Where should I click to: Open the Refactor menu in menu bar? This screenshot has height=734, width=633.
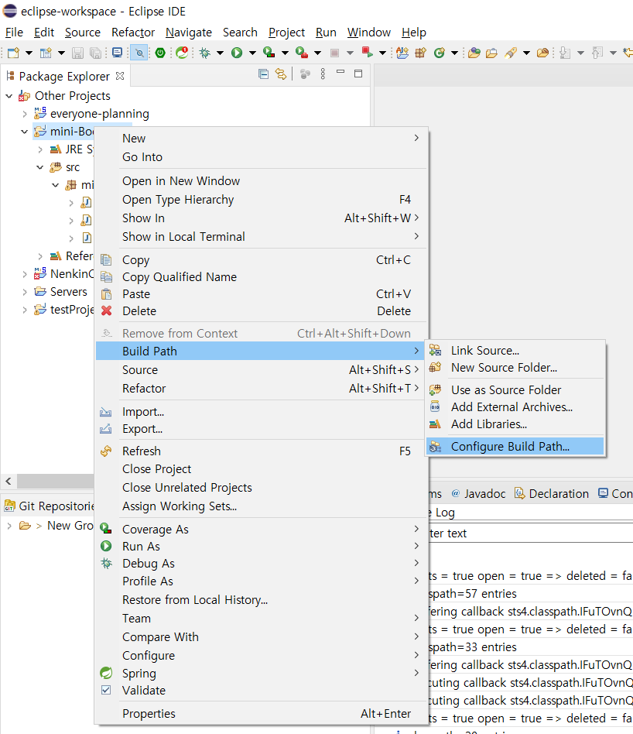[x=133, y=33]
